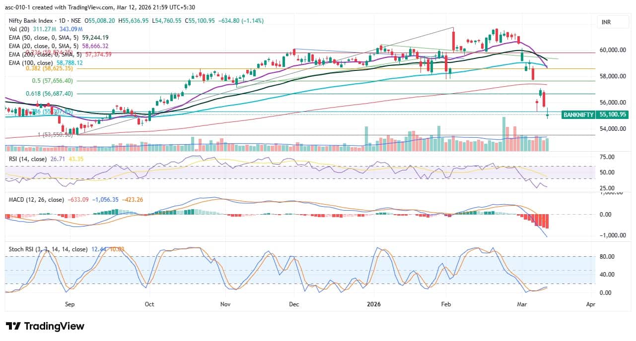Click the 80.00 Stoch RSI axis value

click(x=607, y=257)
